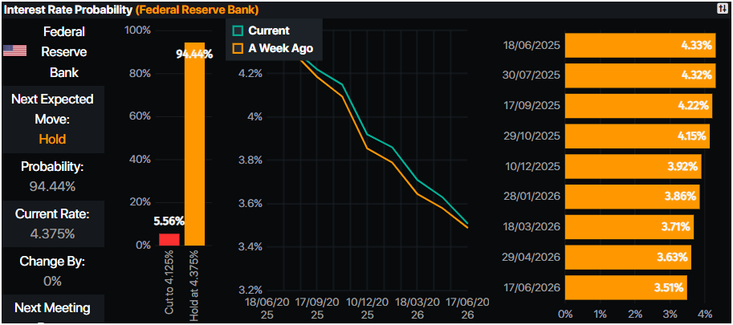Toggle the A Week Ago legend checkbox
Viewport: 733px width, 325px height.
pyautogui.click(x=238, y=48)
